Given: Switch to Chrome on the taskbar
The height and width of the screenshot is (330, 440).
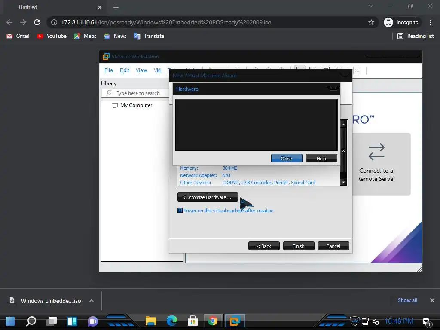Looking at the screenshot, I should point(213,321).
